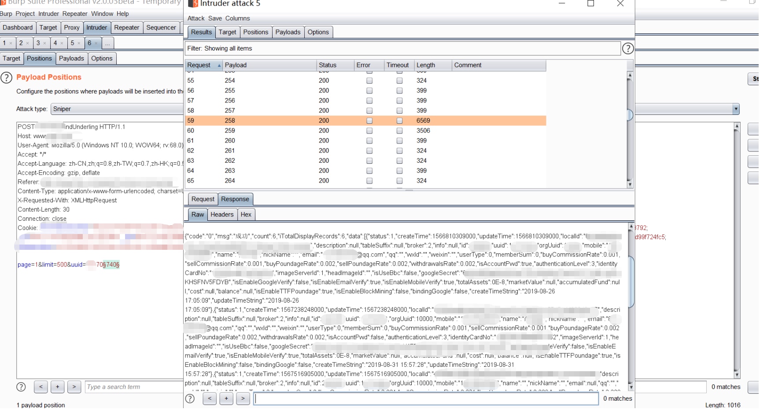Image resolution: width=760 pixels, height=413 pixels.
Task: Show Response tab of selected result
Action: pos(235,199)
